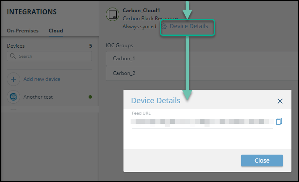Click the gear icon beside Device Details
Image resolution: width=299 pixels, height=182 pixels.
pyautogui.click(x=164, y=26)
